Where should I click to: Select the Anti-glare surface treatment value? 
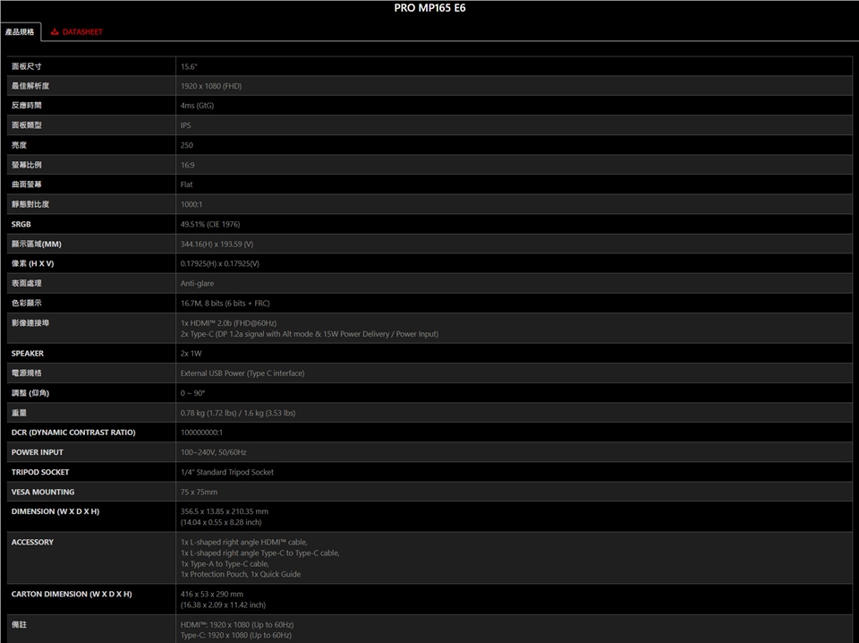pyautogui.click(x=197, y=283)
